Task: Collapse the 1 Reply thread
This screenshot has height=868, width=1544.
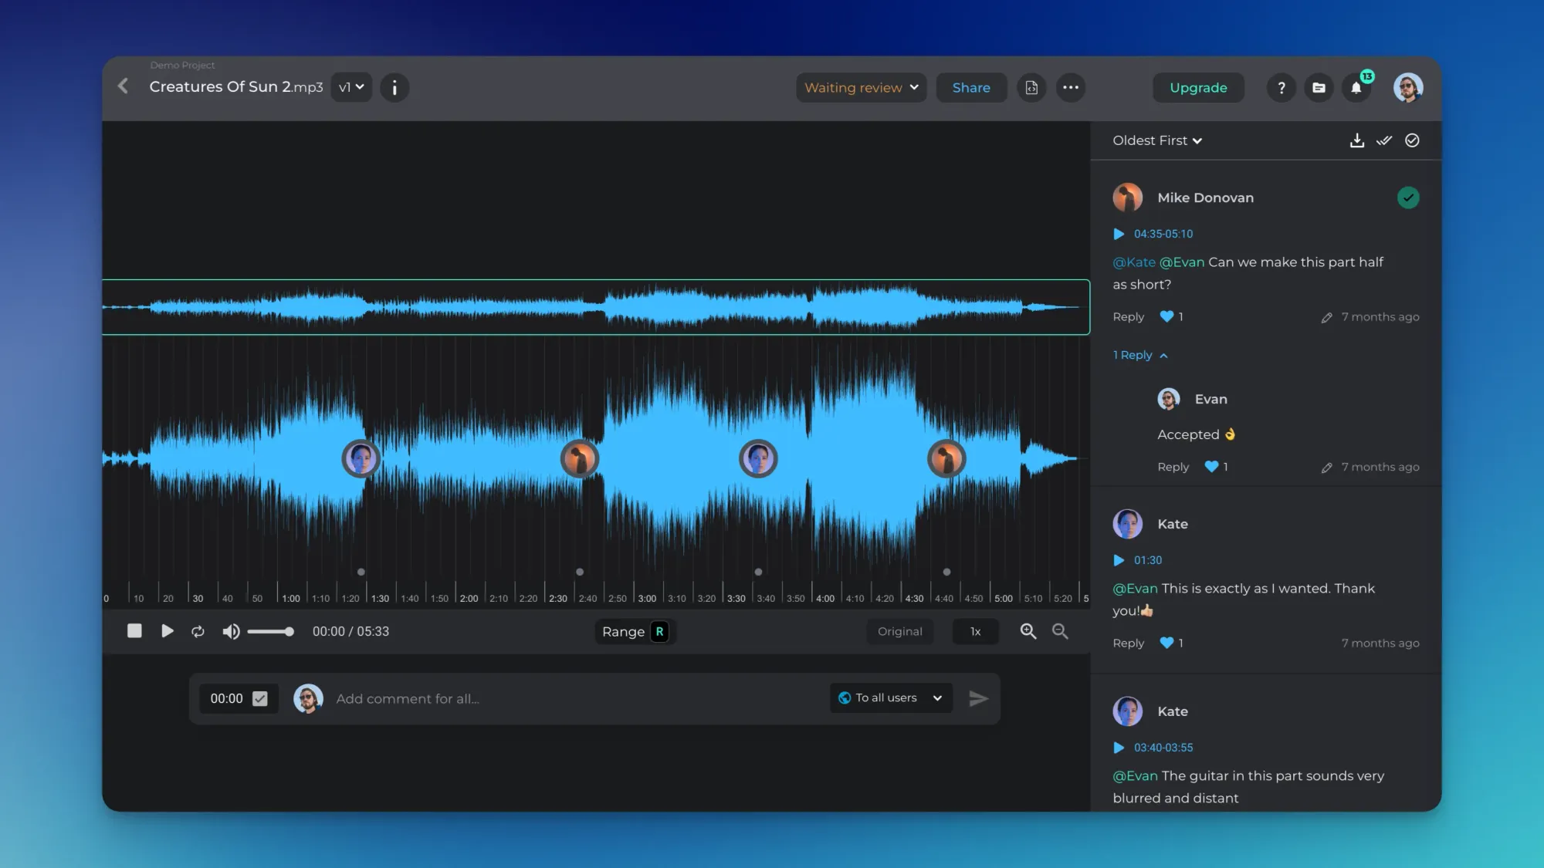Action: pos(1140,355)
